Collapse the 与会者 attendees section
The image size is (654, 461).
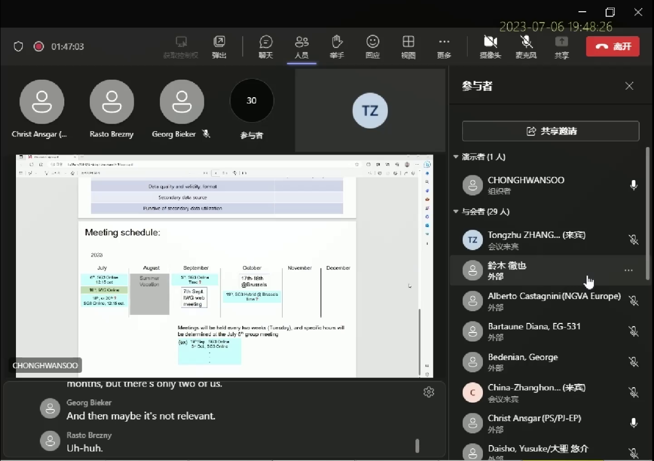(456, 212)
